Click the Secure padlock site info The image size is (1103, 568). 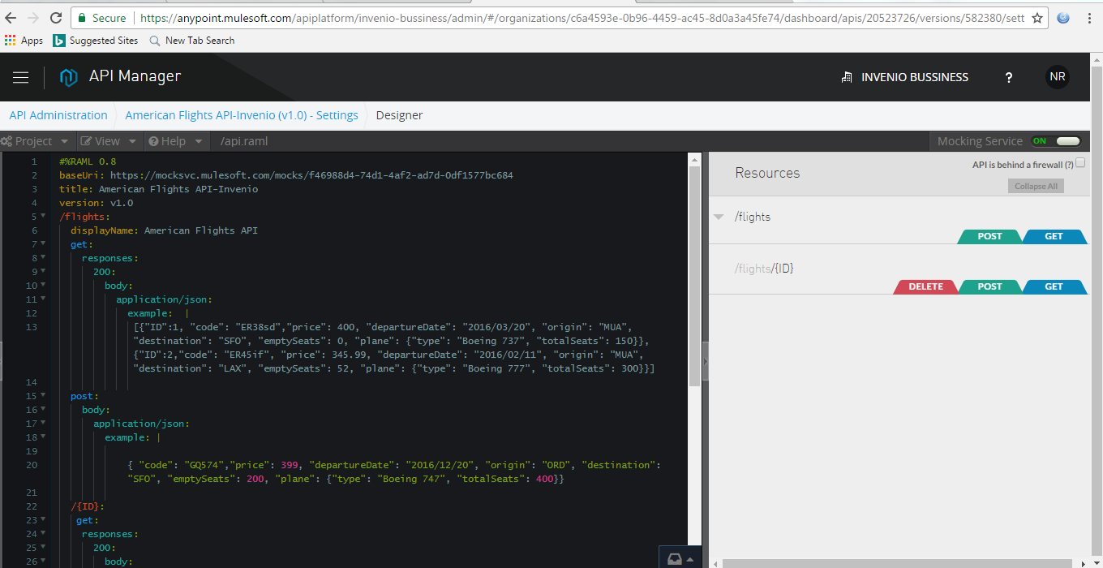pos(101,18)
